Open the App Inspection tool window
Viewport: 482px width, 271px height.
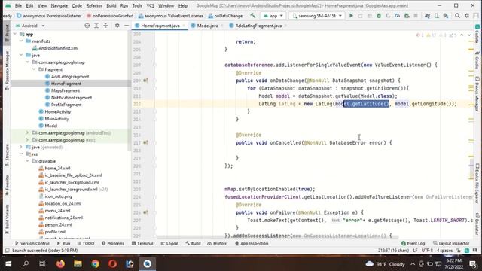point(251,243)
